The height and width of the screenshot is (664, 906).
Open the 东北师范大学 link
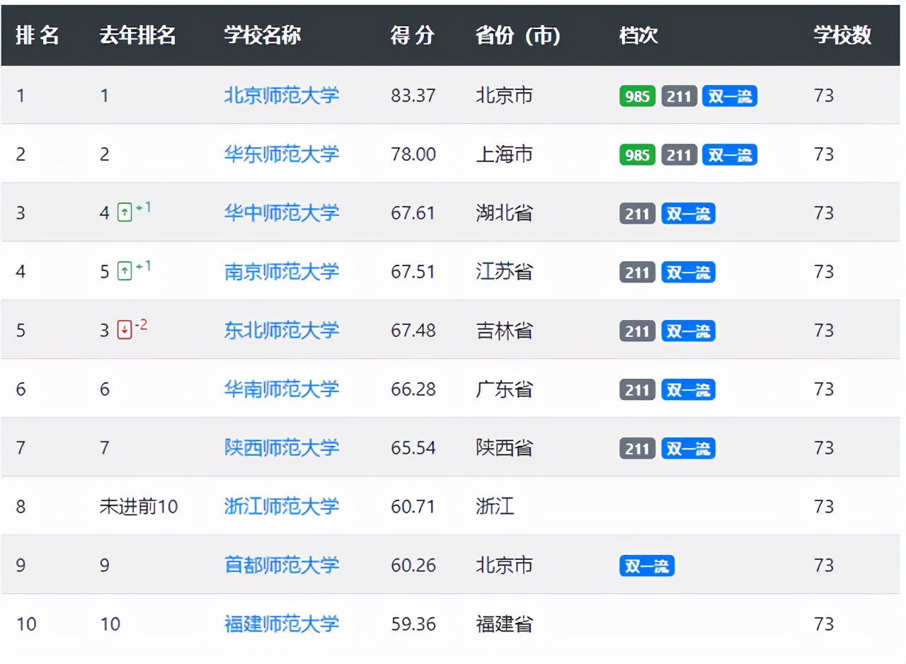pyautogui.click(x=282, y=330)
